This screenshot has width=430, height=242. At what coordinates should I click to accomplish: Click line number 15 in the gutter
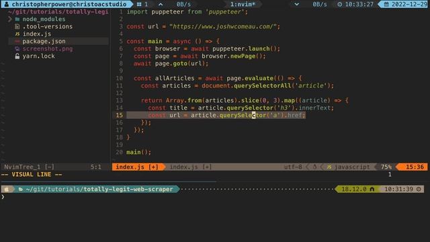[x=120, y=116]
